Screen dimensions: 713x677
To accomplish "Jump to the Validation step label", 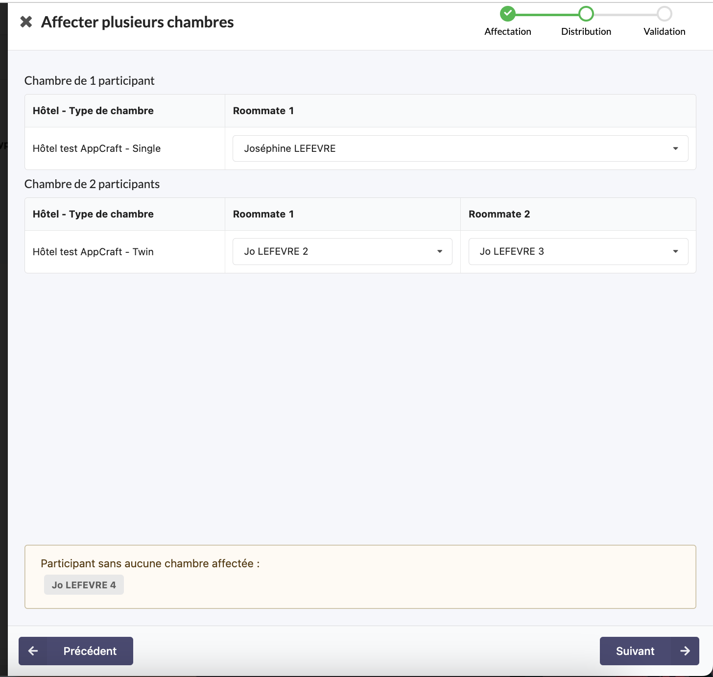I will point(665,31).
